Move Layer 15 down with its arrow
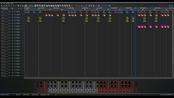The height and width of the screenshot is (98, 174). click(22, 52)
